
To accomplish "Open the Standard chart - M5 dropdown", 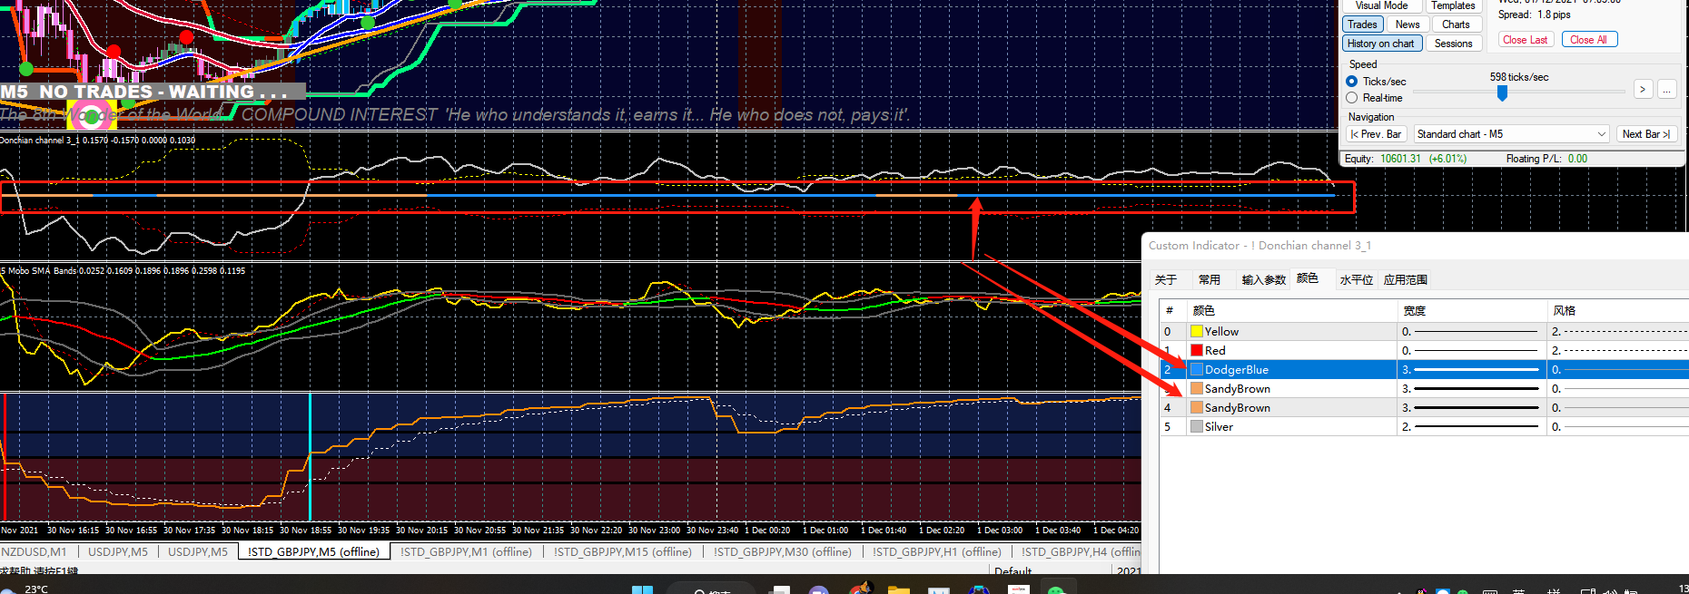I will (x=1511, y=134).
